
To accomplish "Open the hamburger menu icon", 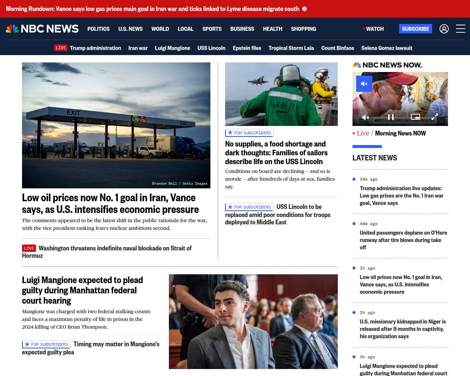I will (460, 29).
